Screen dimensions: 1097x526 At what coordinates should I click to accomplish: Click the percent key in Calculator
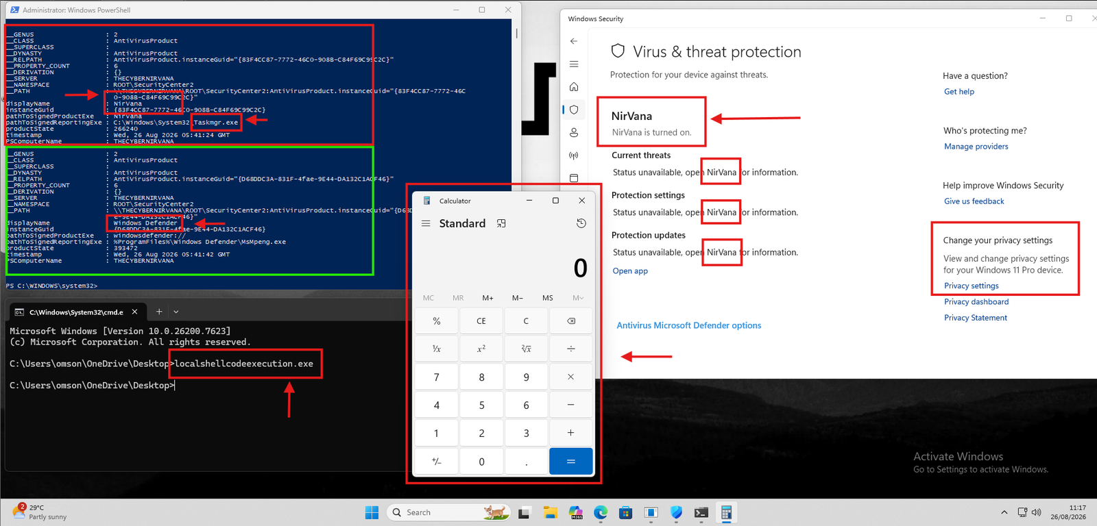pyautogui.click(x=437, y=321)
